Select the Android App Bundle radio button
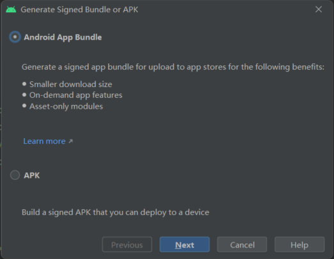 tap(15, 37)
